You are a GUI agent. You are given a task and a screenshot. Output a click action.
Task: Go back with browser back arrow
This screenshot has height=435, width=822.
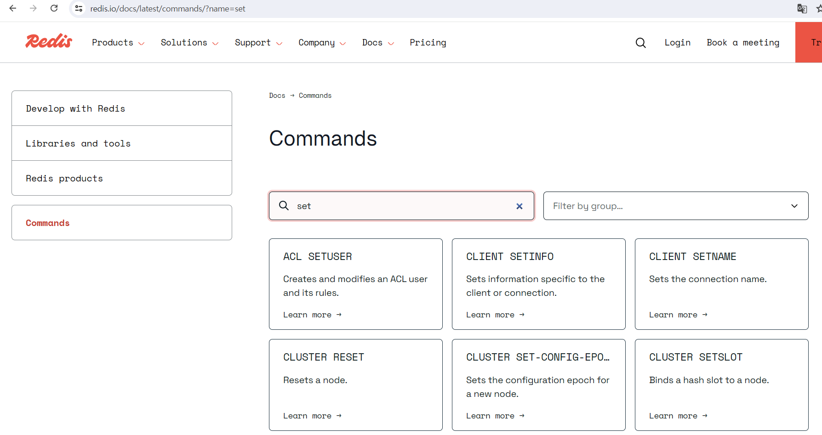13,8
